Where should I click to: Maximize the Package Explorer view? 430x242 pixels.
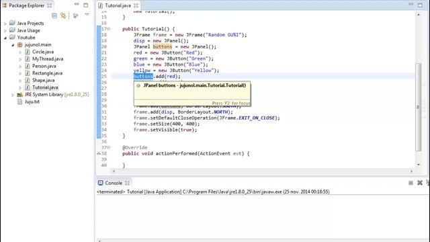pos(86,5)
